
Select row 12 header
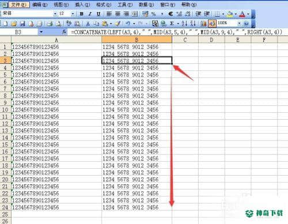point(5,123)
